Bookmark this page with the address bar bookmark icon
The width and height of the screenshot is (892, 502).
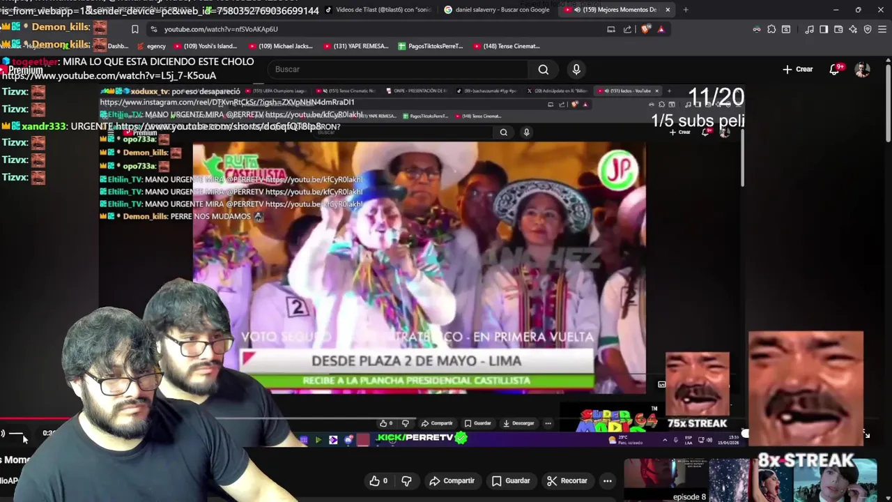coord(134,29)
